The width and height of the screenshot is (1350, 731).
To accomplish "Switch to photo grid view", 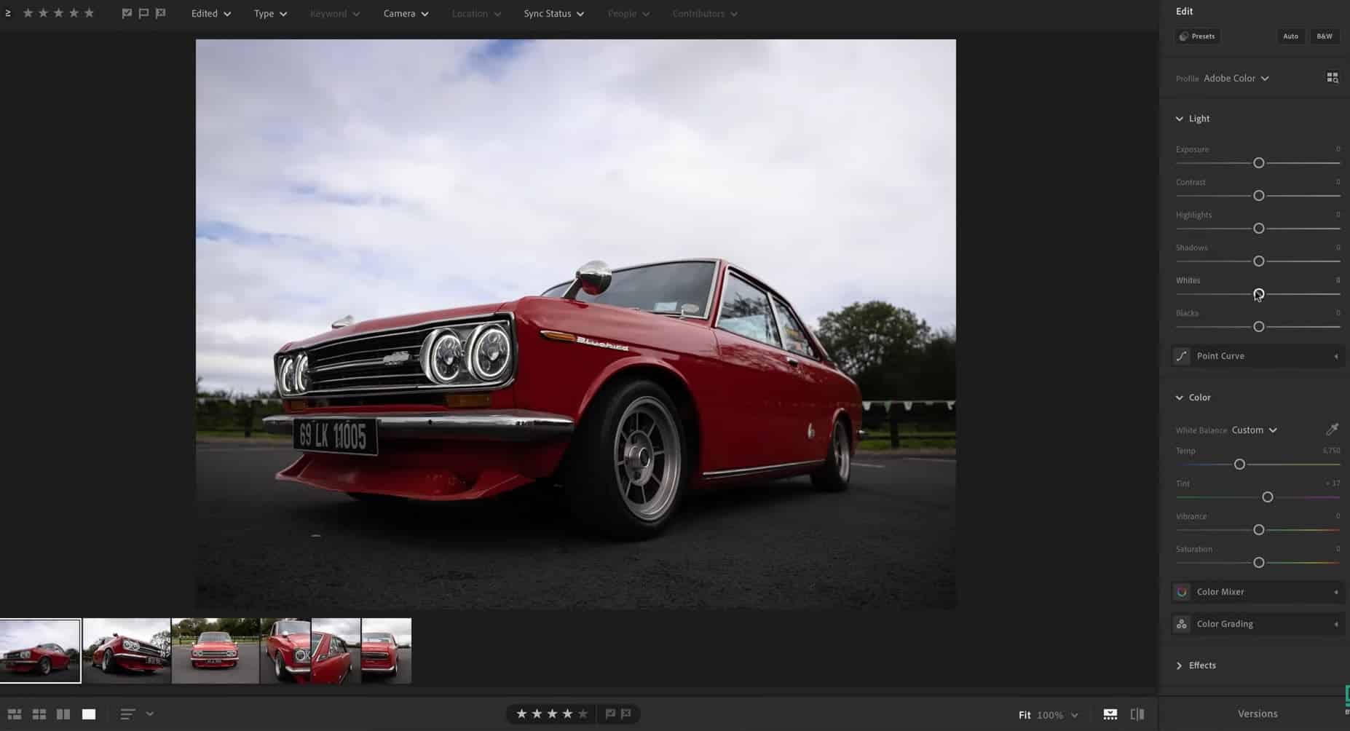I will (15, 714).
